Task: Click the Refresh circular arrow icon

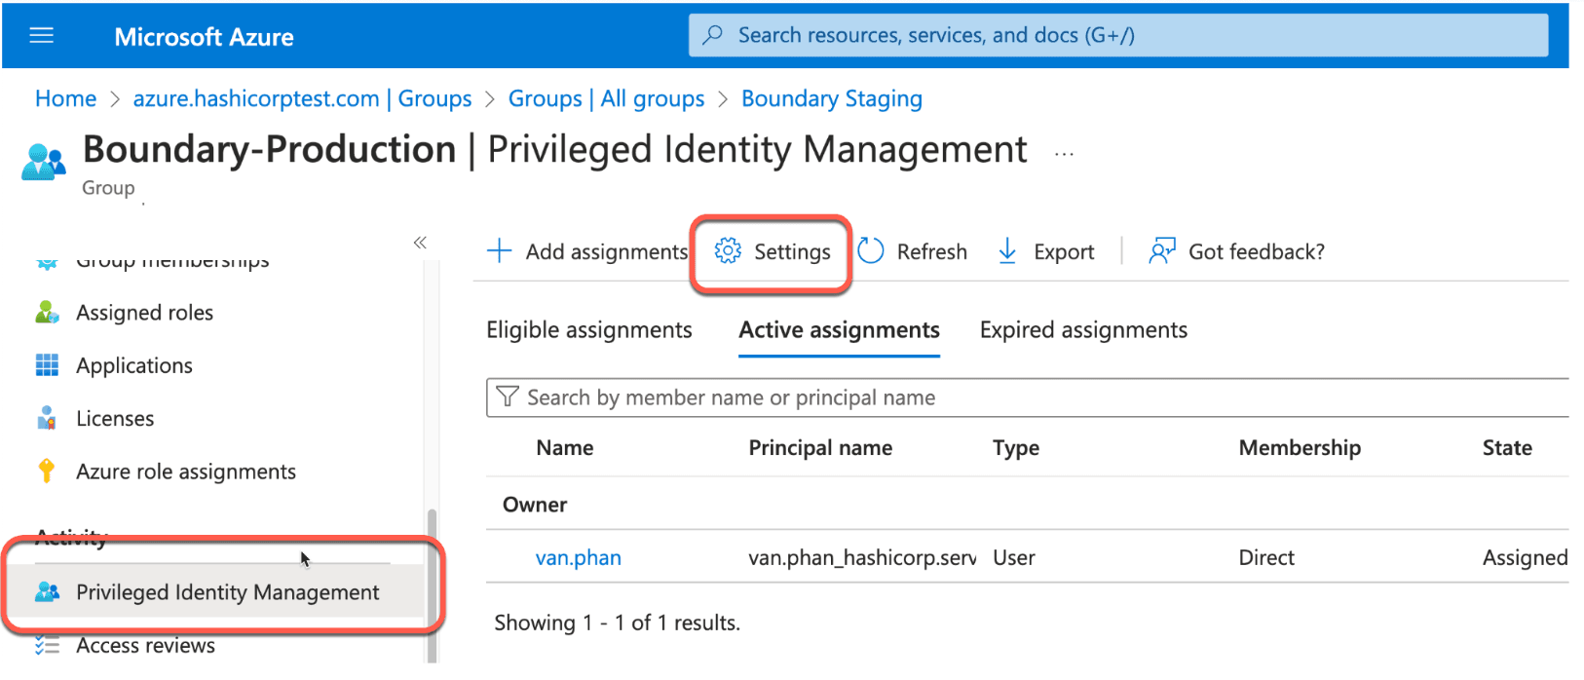Action: [x=871, y=251]
